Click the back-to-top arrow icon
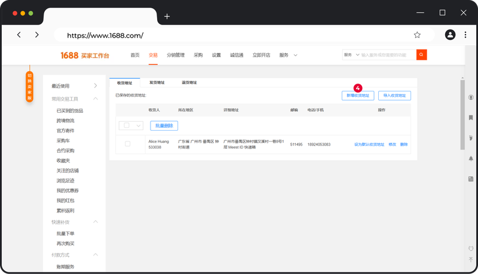This screenshot has height=274, width=478. pos(471,260)
